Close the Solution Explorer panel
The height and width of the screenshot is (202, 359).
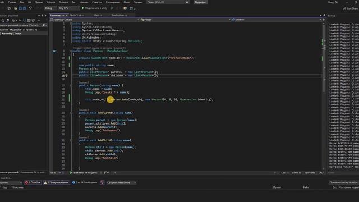click(x=45, y=16)
